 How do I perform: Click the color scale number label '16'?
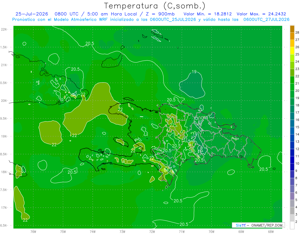coord(297,120)
